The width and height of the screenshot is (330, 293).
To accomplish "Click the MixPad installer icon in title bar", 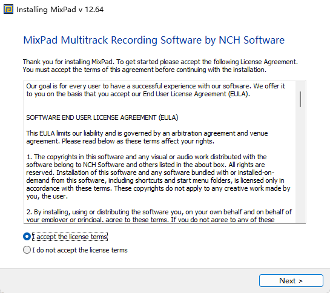I will click(x=8, y=10).
